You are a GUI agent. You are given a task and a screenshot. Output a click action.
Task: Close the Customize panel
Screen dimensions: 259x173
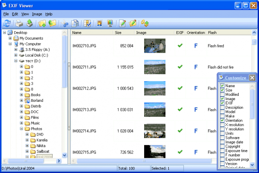pos(252,78)
